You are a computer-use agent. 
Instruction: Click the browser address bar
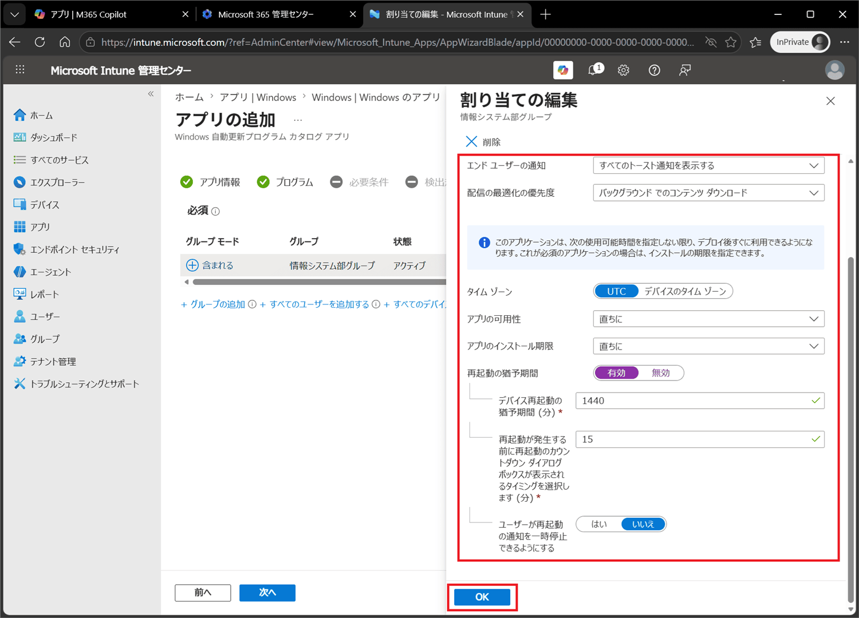397,42
